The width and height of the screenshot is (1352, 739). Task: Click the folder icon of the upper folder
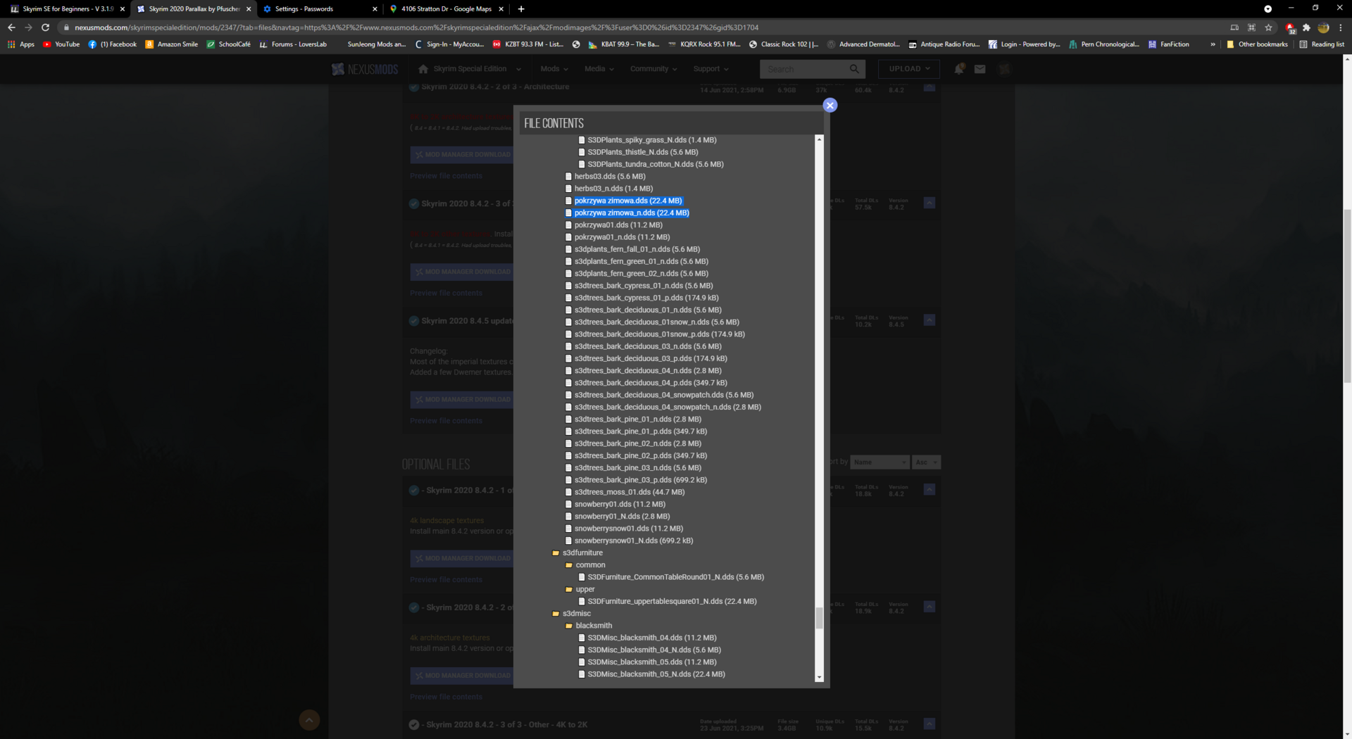[569, 589]
